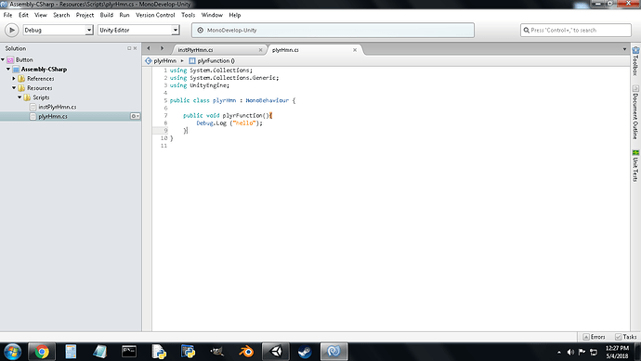Image resolution: width=641 pixels, height=361 pixels.
Task: Close the plyrHmn.cs tab
Action: click(x=355, y=50)
